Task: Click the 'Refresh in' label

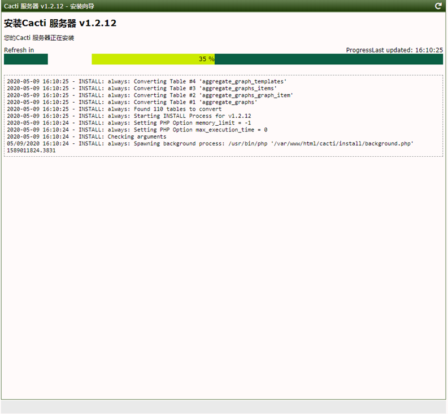Action: (x=19, y=50)
